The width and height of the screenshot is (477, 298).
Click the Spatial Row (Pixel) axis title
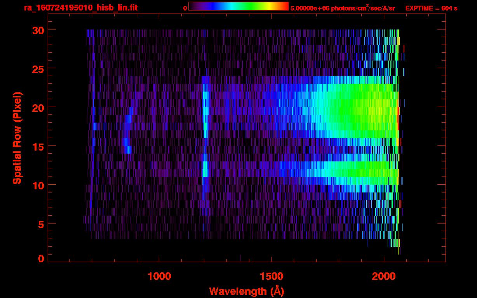(17, 138)
